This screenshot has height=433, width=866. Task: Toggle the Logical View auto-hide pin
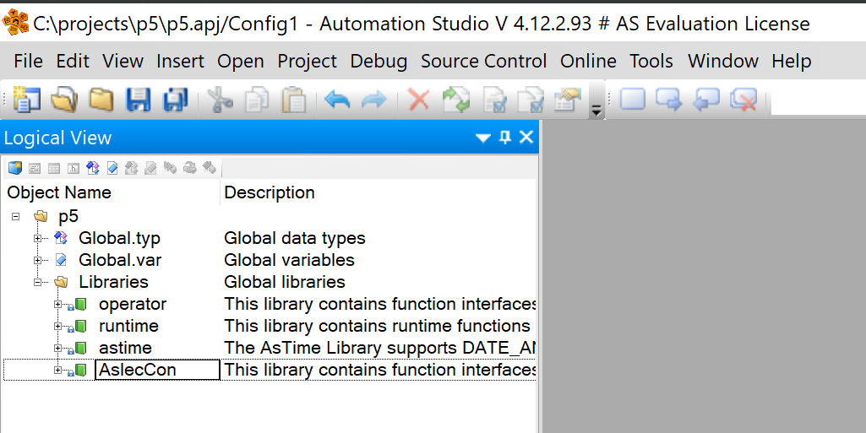[504, 137]
